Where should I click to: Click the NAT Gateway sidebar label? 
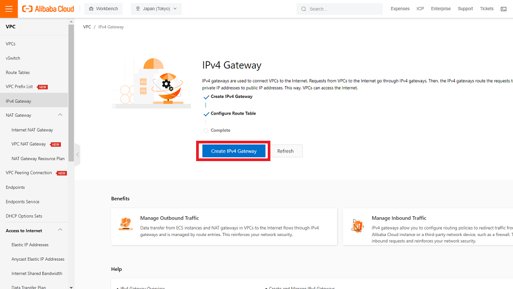(x=18, y=116)
